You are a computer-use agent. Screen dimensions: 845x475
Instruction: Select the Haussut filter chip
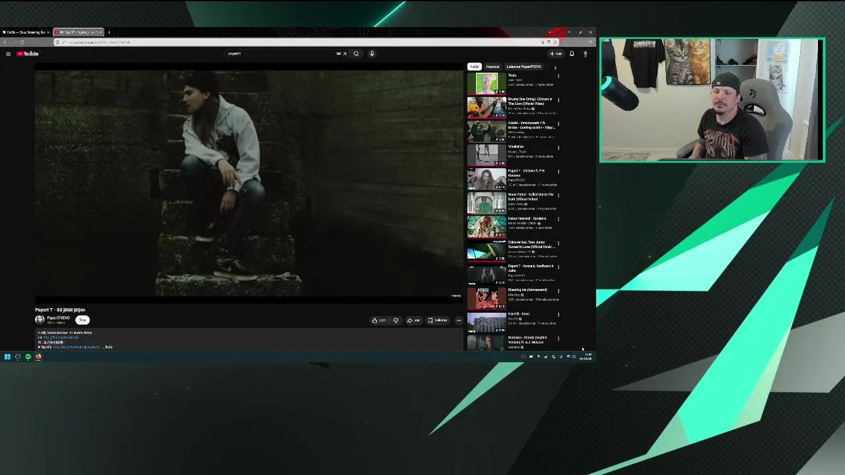pyautogui.click(x=492, y=67)
